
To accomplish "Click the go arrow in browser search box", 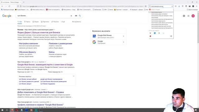I will (x=172, y=6).
